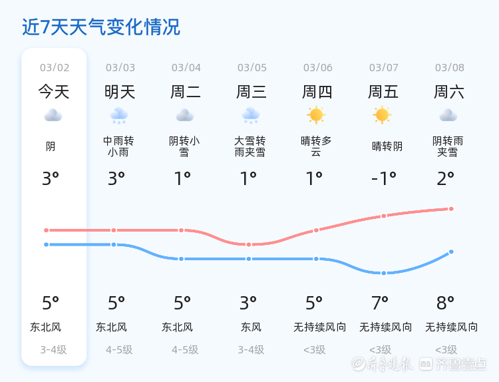The image size is (499, 382).
Task: Click the 4-5级 wind level under 周二
Action: pyautogui.click(x=185, y=350)
